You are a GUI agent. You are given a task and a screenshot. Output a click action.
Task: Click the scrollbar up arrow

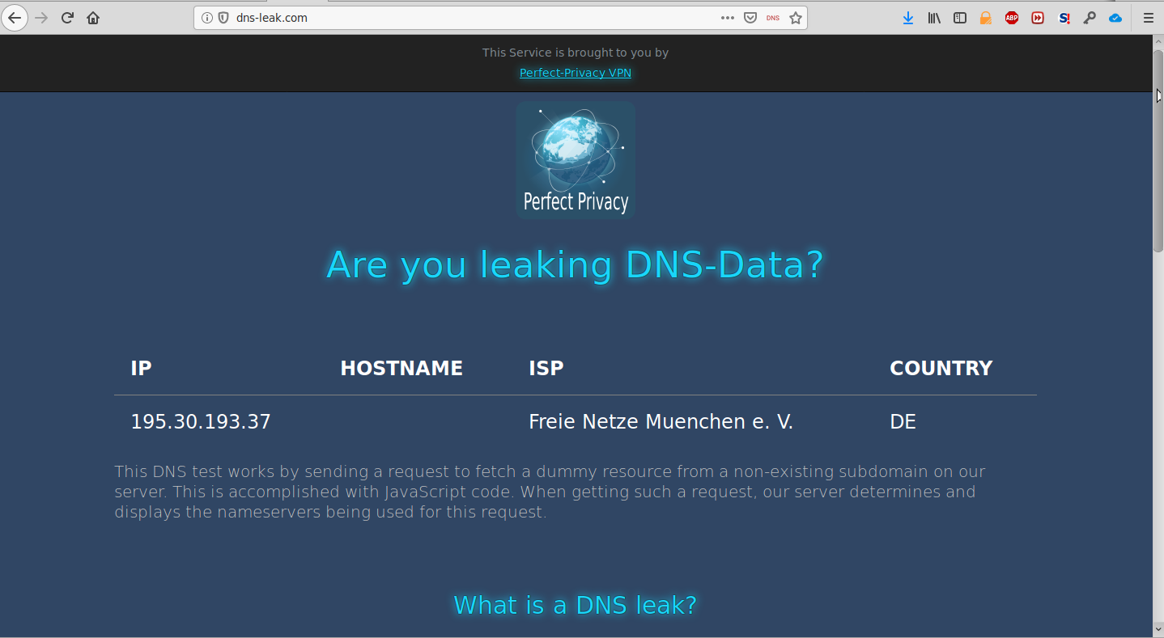click(x=1158, y=43)
